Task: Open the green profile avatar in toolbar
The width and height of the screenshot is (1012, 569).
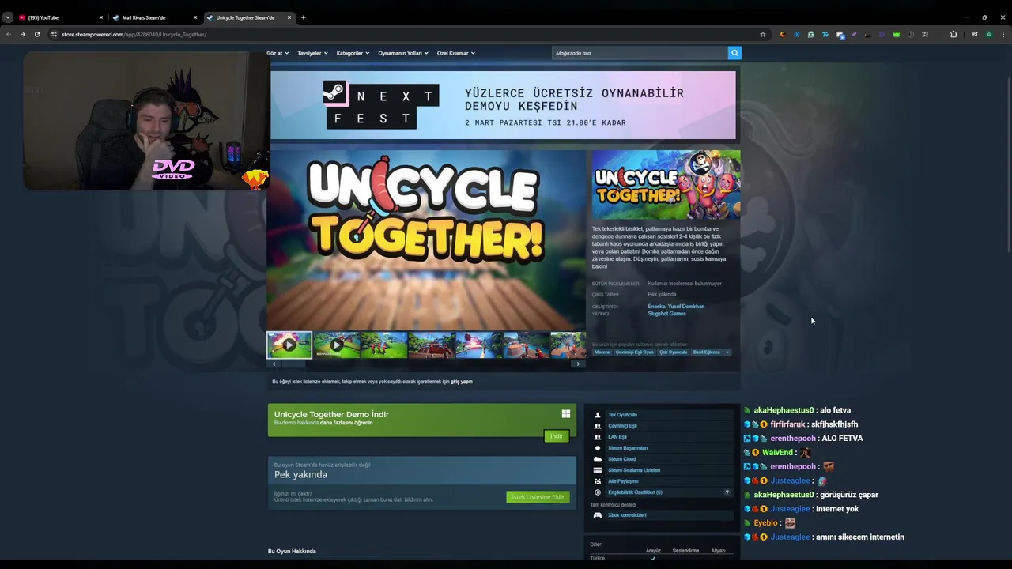Action: [x=989, y=34]
